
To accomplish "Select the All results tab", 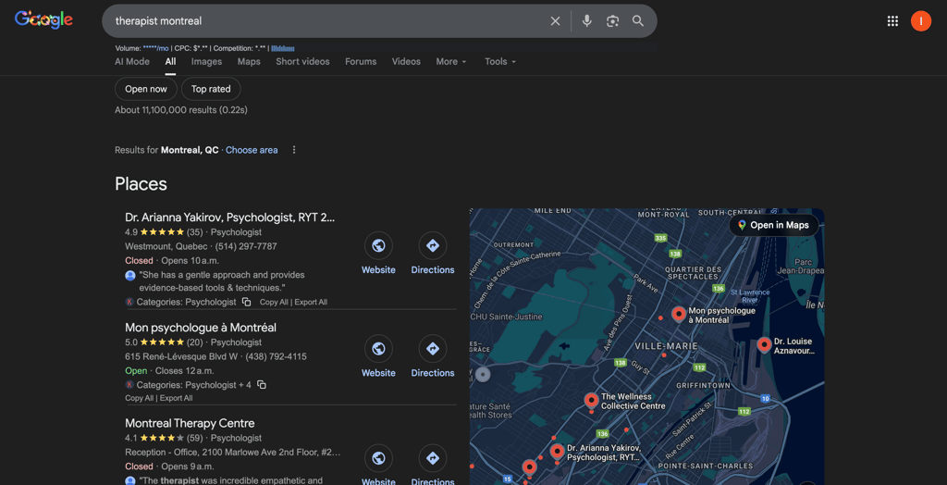I will (x=170, y=62).
